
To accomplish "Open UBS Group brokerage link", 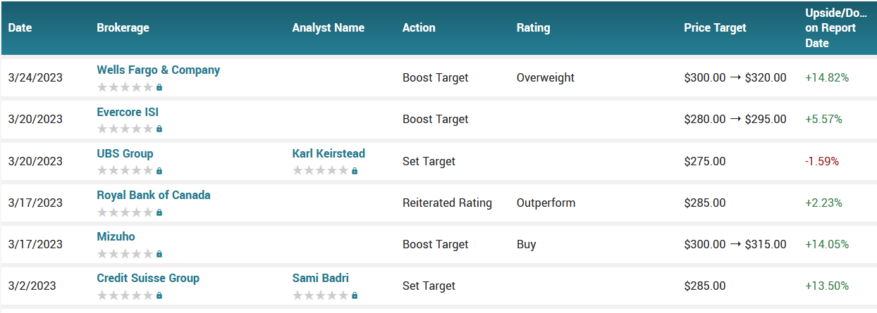I will click(x=125, y=153).
